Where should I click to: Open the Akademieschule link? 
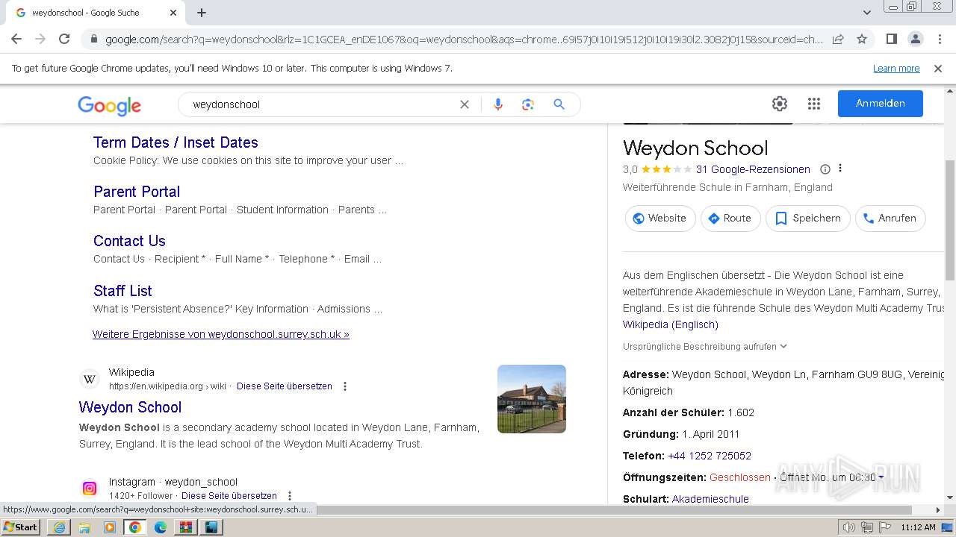710,499
